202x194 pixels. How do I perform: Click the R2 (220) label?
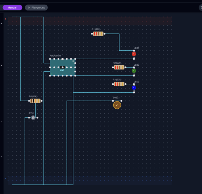(x=117, y=63)
